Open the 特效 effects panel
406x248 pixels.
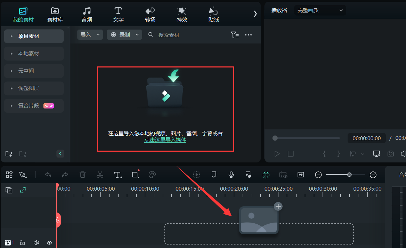coord(181,14)
